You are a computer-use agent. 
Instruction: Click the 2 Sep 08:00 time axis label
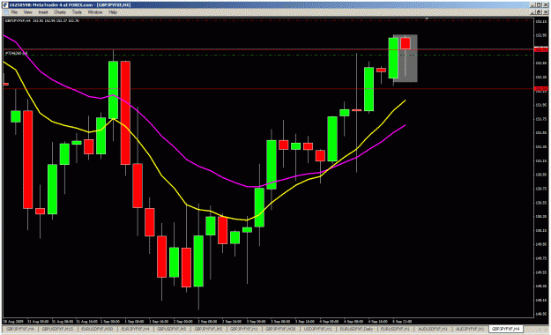207,321
